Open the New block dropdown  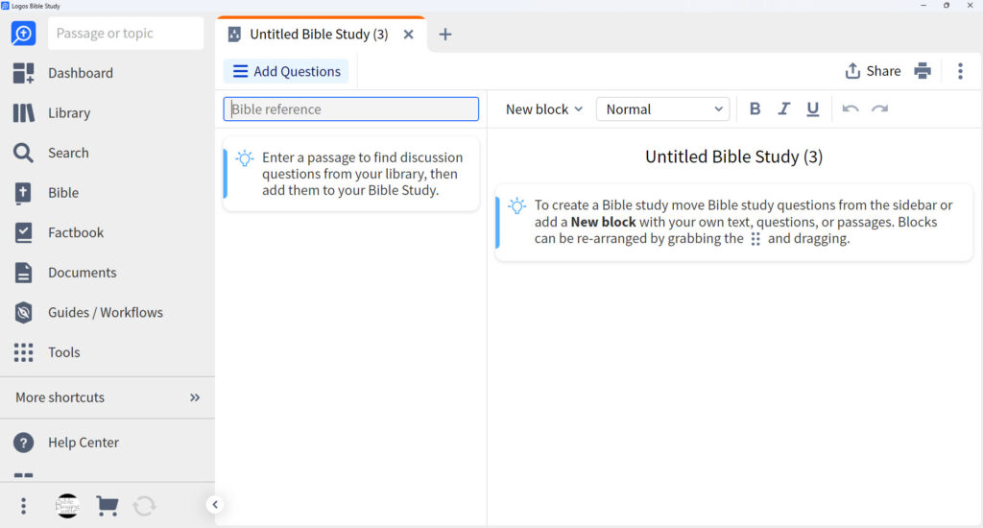(x=544, y=109)
